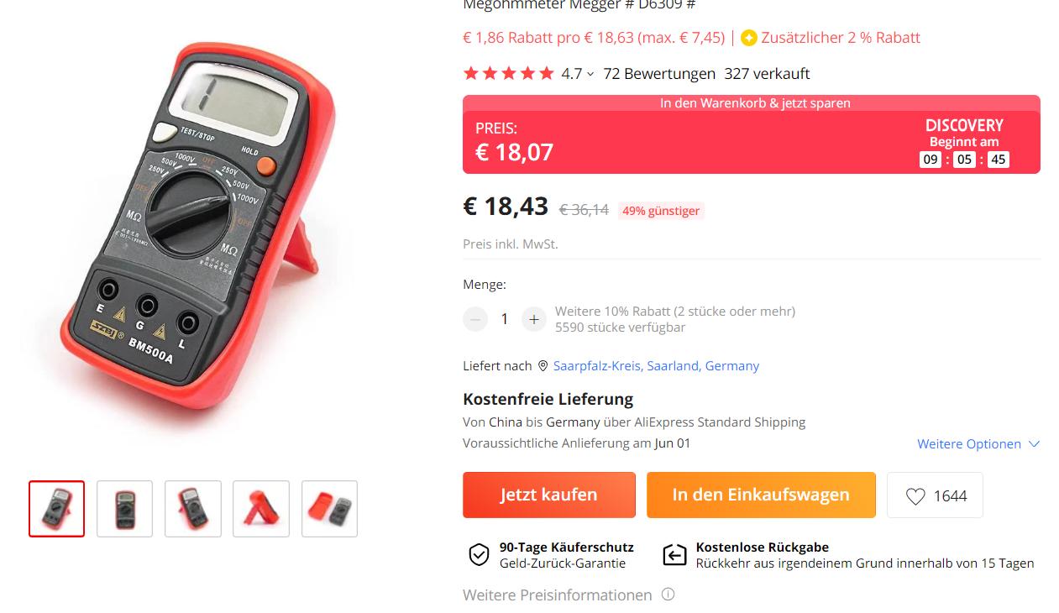
Task: Select the fourth thumbnail showing red stand
Action: tap(261, 509)
